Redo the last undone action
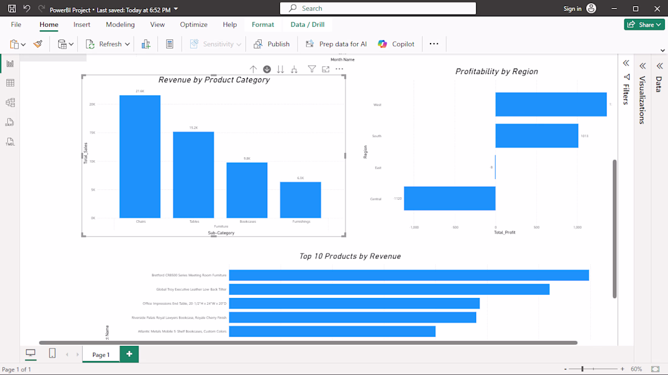The image size is (668, 375). pos(41,8)
